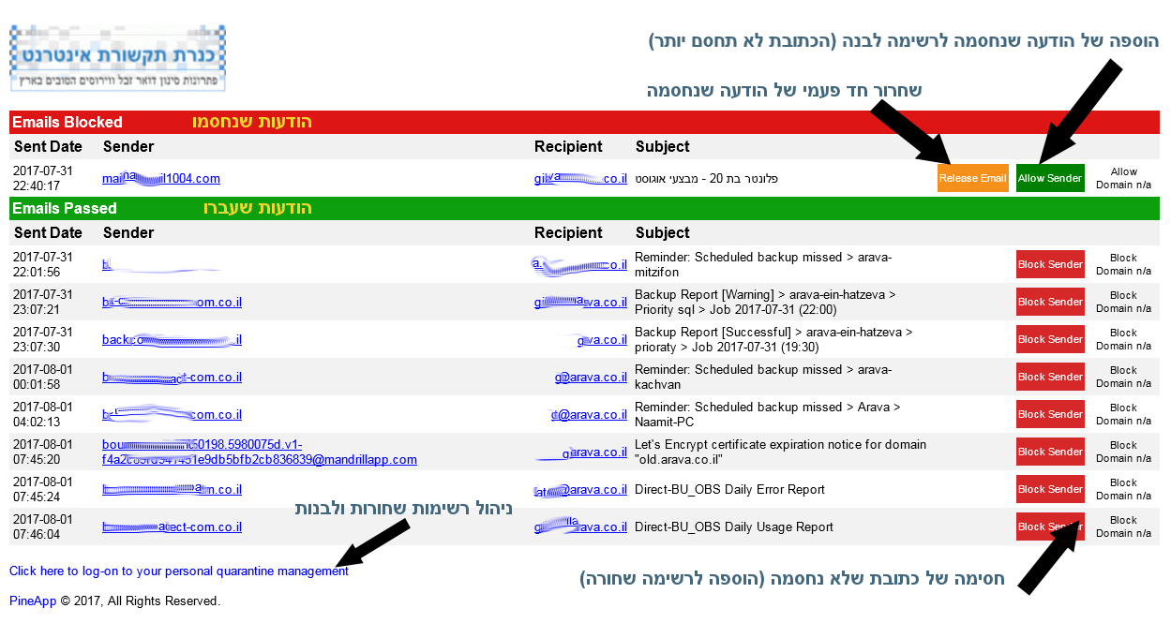Open mandrillapp.com sender address link
The image size is (1171, 623).
[x=260, y=452]
